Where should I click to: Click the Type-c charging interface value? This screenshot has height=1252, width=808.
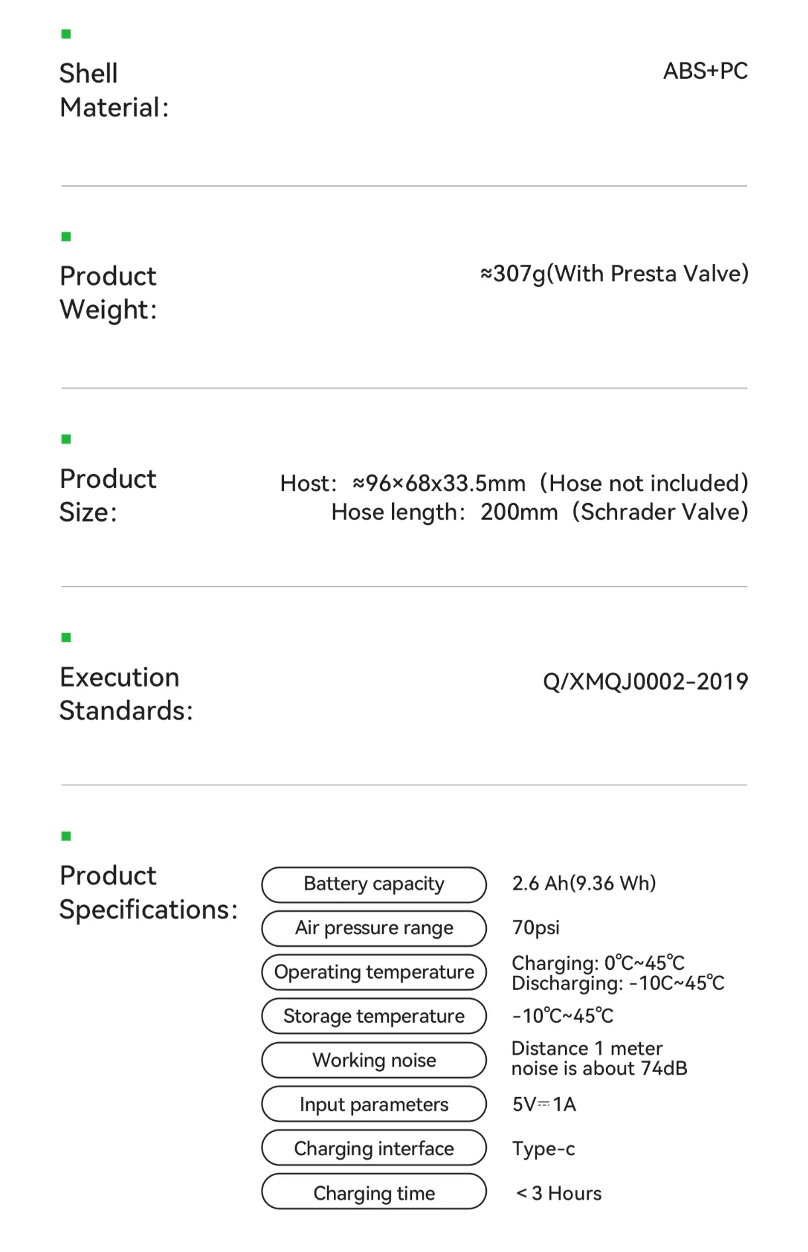(544, 1149)
